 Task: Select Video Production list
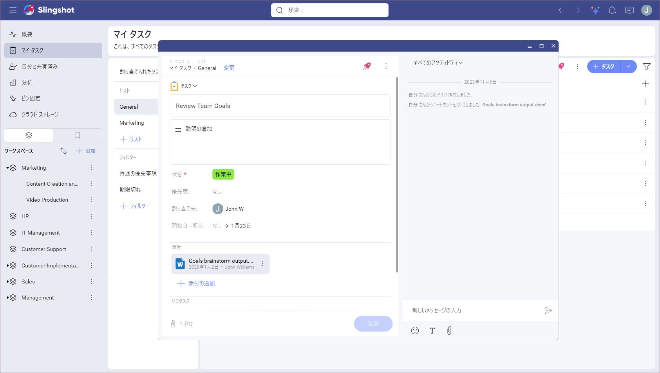[47, 200]
